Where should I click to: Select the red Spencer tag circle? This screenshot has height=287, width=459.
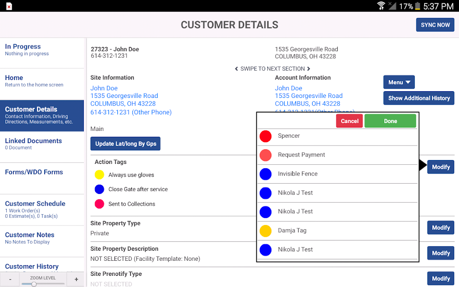265,136
